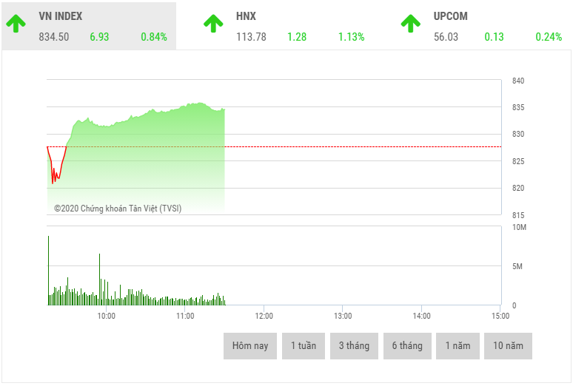
Task: Click the red dip in the price line
Action: coord(54,176)
